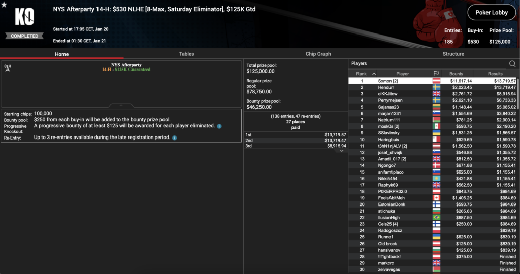Select the elKKJitow player row
This screenshot has width=520, height=274.
point(432,94)
